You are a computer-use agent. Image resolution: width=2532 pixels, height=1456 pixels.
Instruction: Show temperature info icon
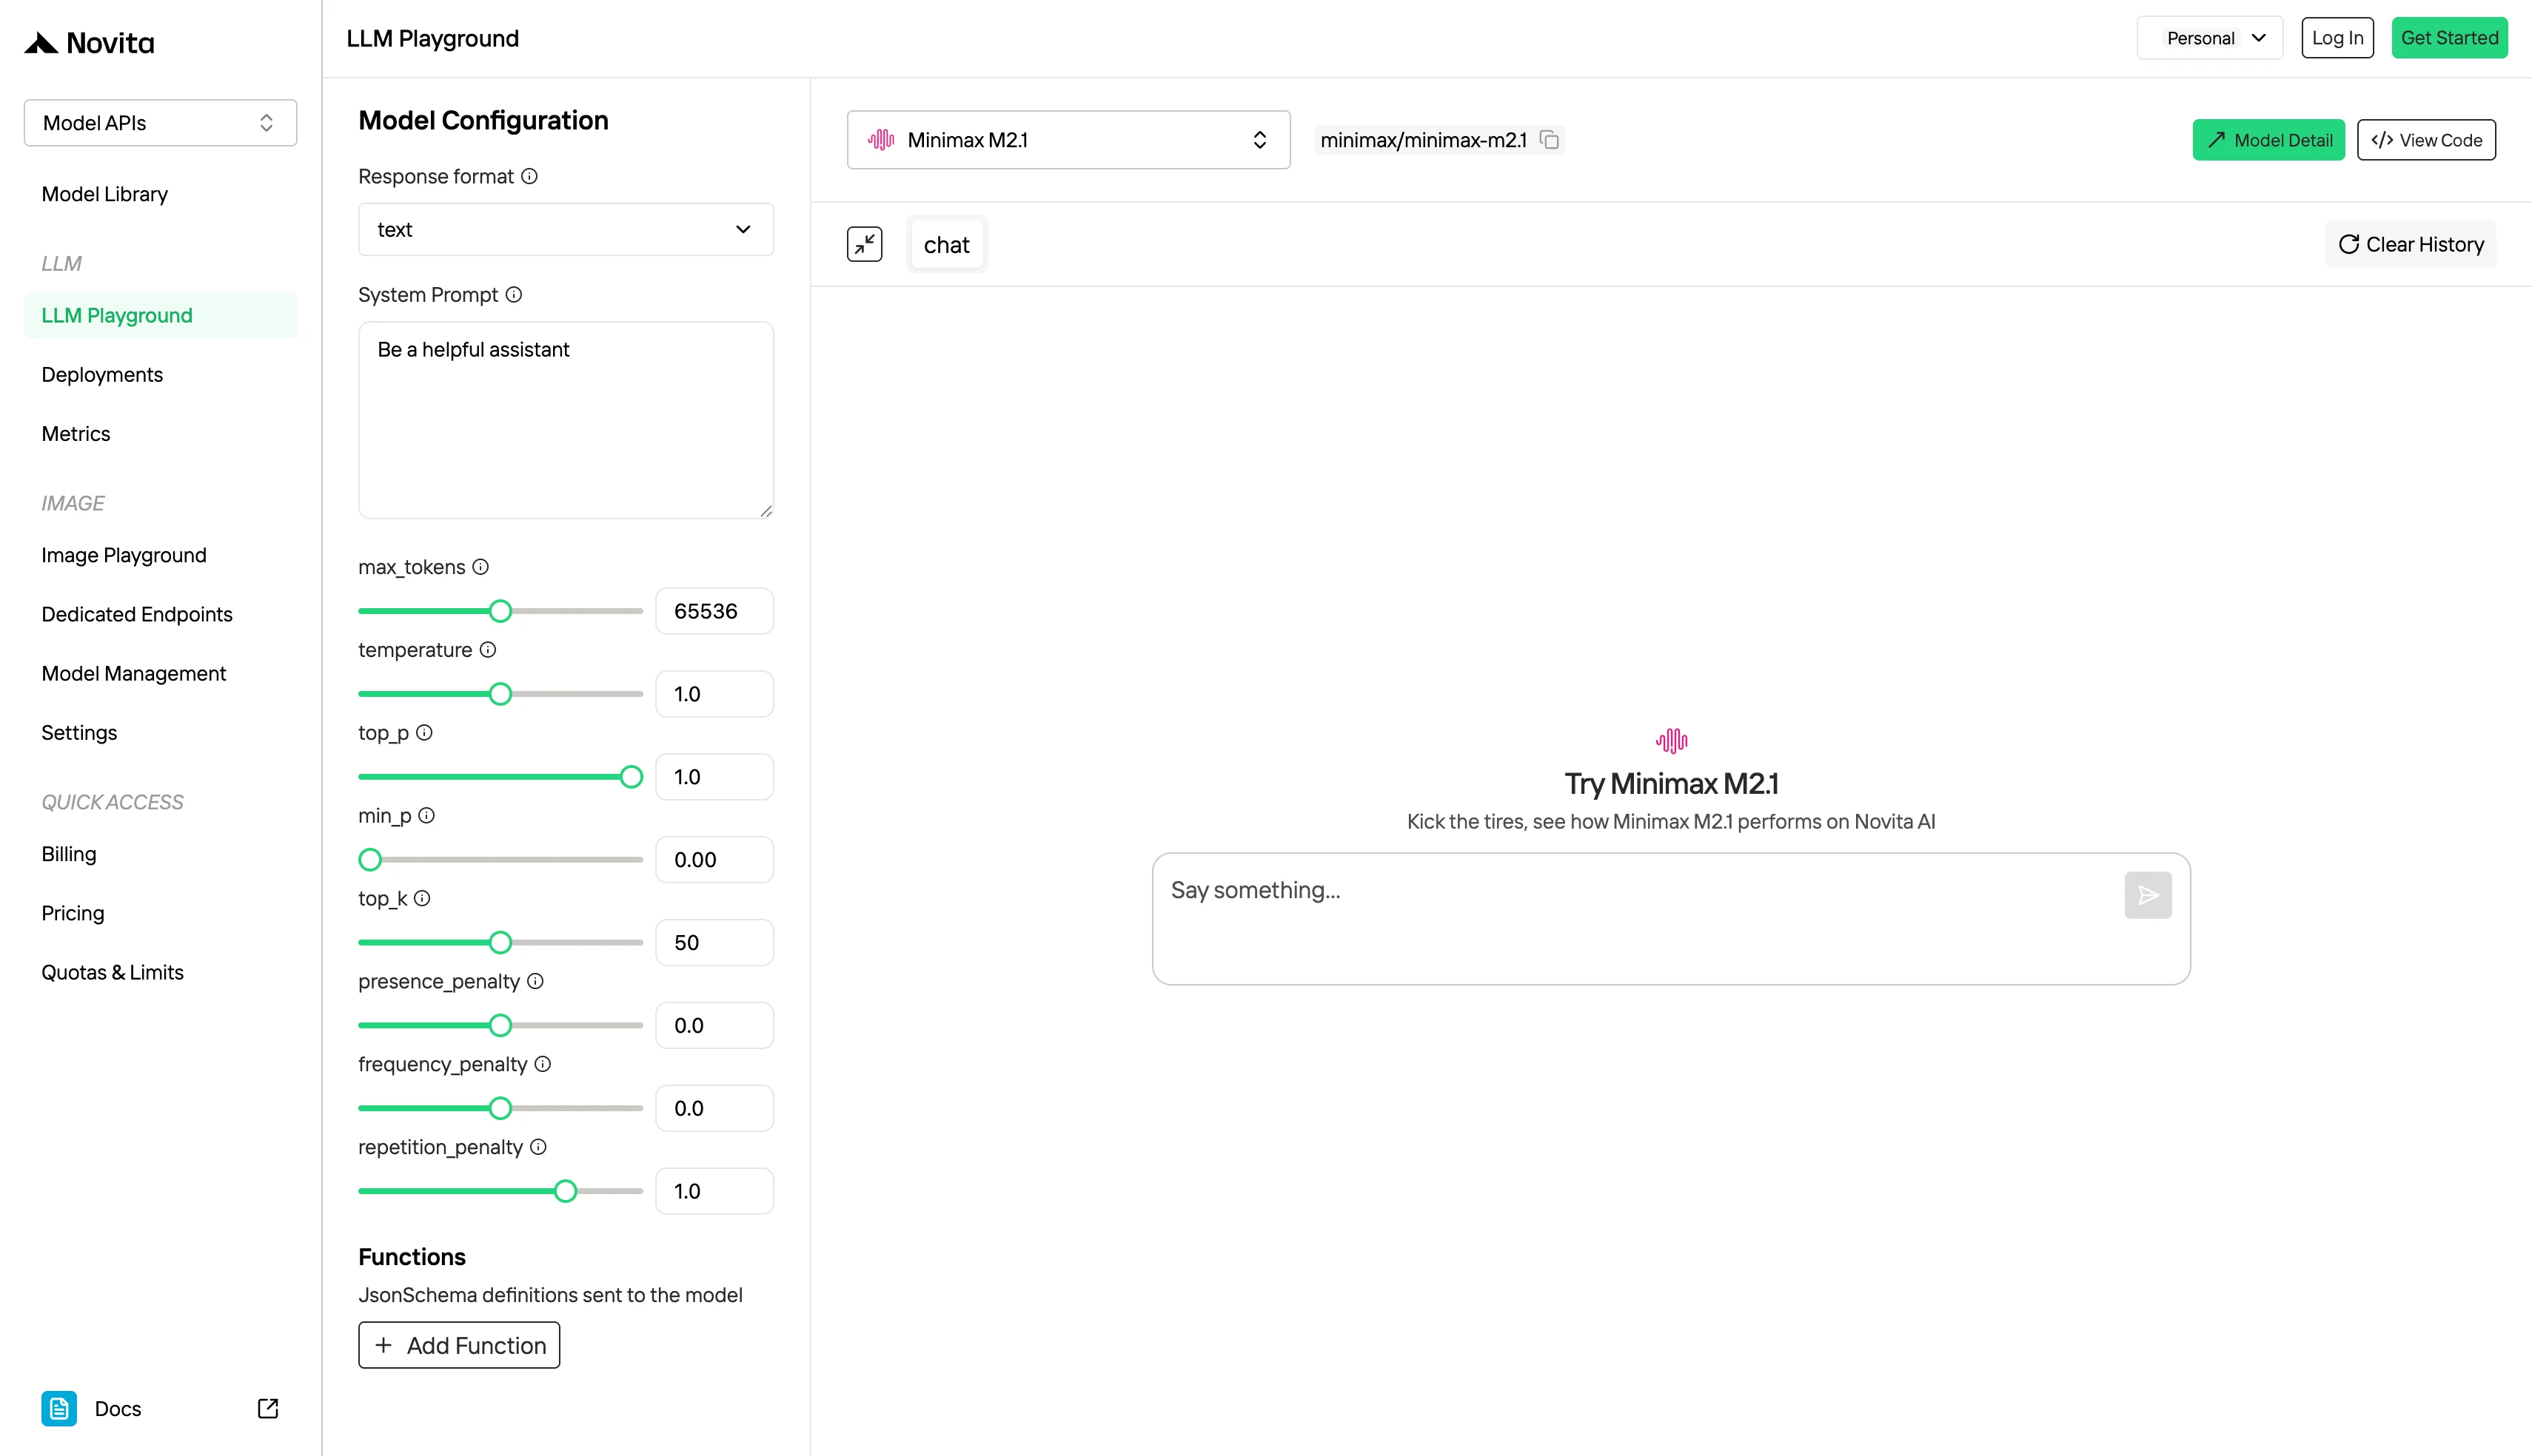coord(488,650)
